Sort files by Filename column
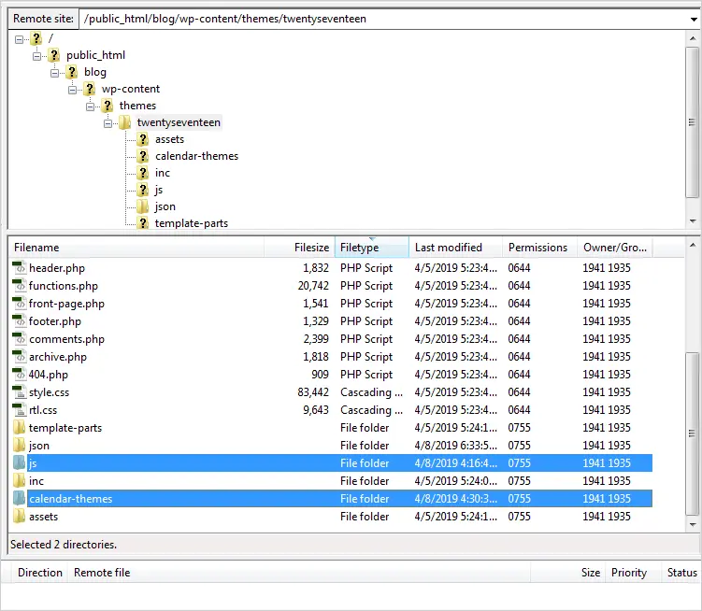The image size is (702, 611). pos(136,248)
